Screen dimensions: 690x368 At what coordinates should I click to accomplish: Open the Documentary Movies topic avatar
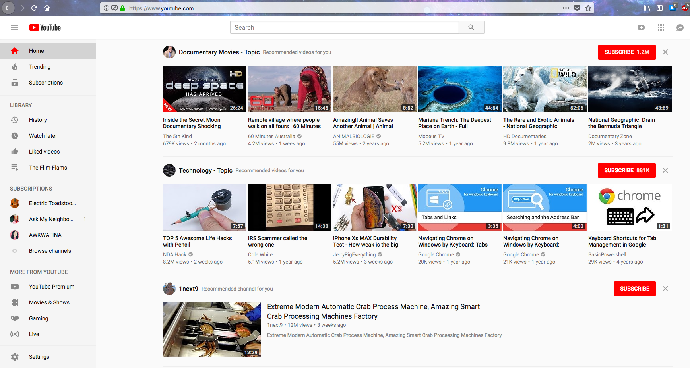coord(169,52)
